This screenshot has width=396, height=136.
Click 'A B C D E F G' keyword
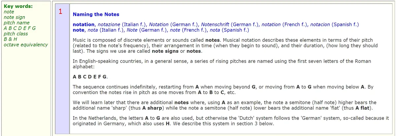19,28
